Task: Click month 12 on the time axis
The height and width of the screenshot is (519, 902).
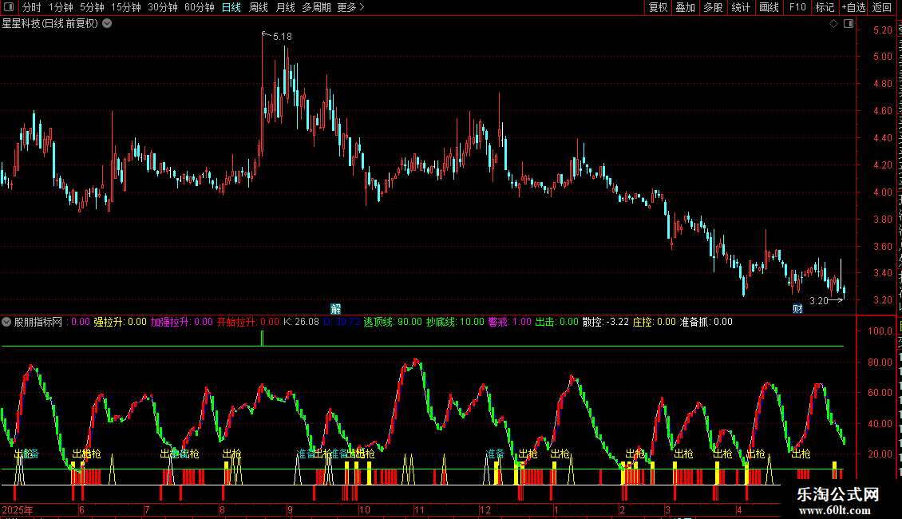Action: click(x=485, y=509)
